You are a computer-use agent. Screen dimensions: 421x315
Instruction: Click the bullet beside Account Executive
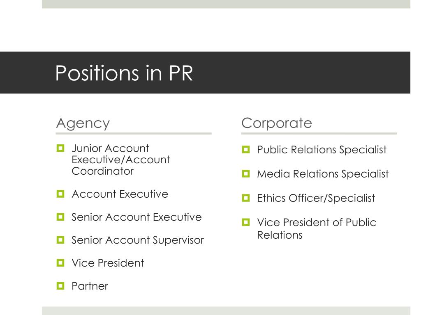(x=60, y=194)
